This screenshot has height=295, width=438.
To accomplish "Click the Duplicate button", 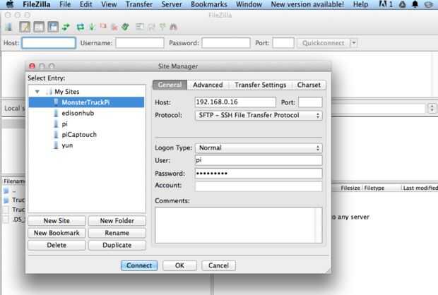I will [117, 245].
